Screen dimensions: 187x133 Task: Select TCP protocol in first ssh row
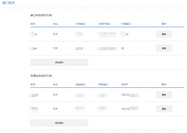tap(55, 34)
